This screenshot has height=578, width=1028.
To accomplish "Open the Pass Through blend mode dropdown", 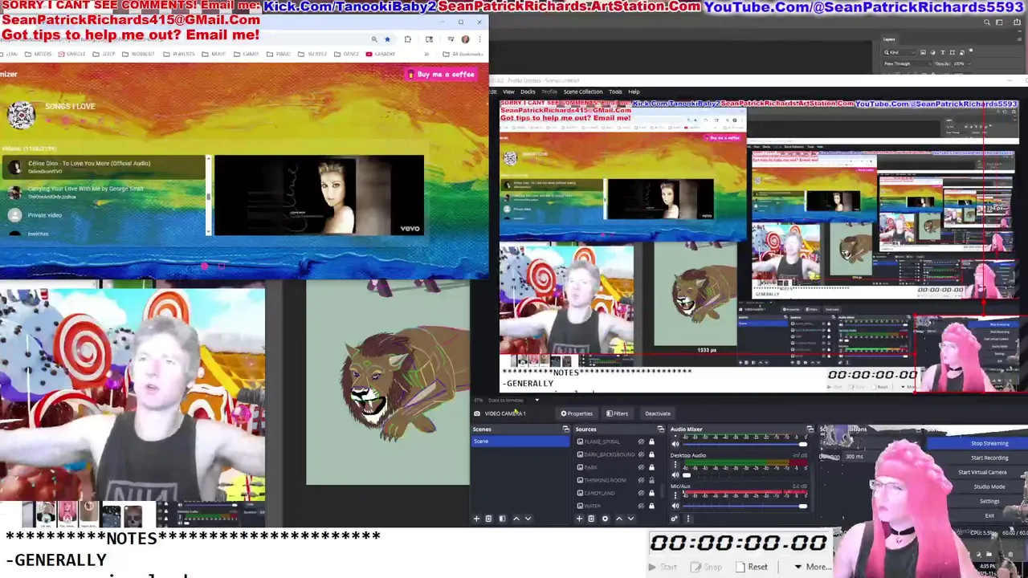I will pos(908,63).
